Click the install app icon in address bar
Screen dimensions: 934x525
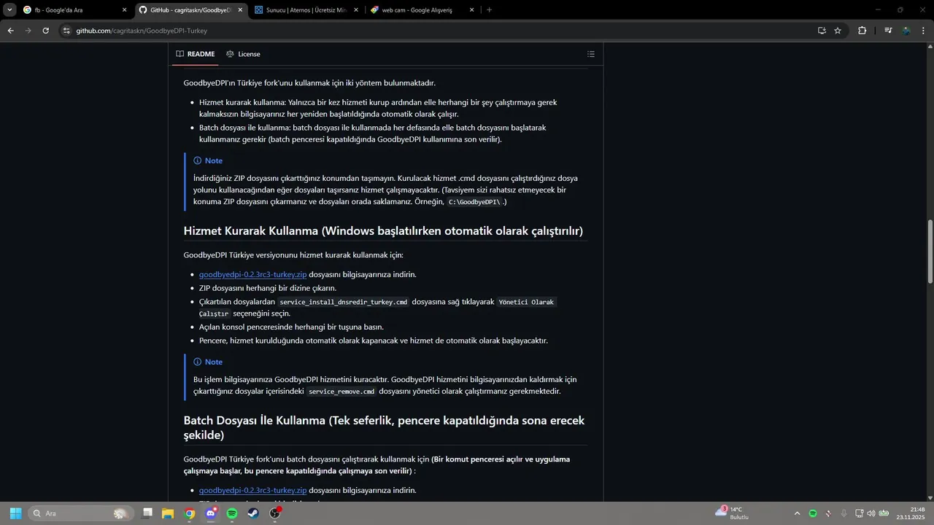tap(822, 31)
